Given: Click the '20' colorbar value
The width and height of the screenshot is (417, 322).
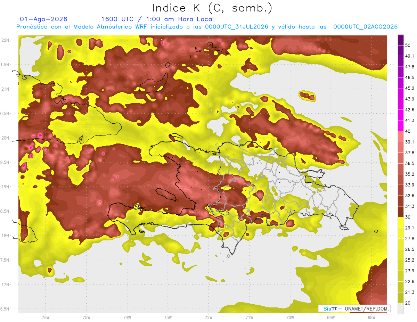Looking at the screenshot, I should (x=408, y=303).
